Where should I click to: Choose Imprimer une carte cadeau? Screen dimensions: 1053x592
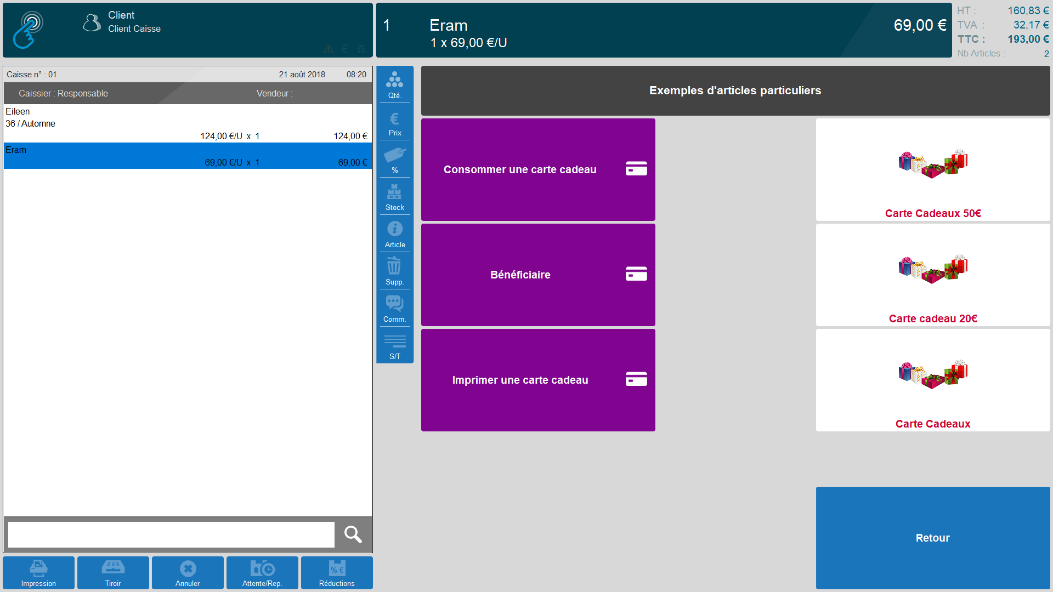538,380
